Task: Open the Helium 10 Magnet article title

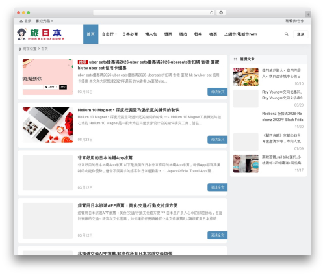Action: point(129,110)
